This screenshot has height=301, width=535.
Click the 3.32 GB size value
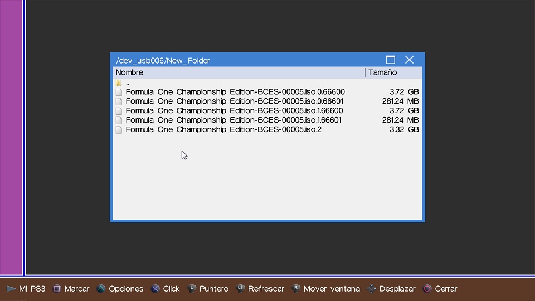tap(405, 129)
